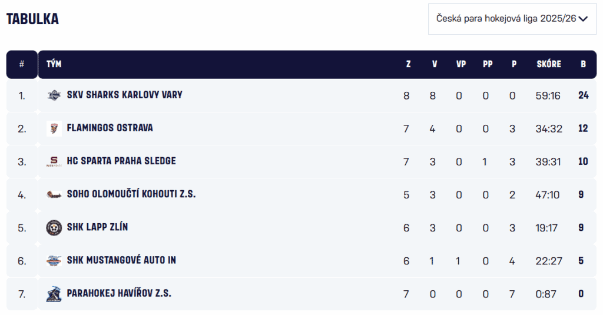Click the dropdown chevron arrow next to 2025/26

tap(583, 19)
